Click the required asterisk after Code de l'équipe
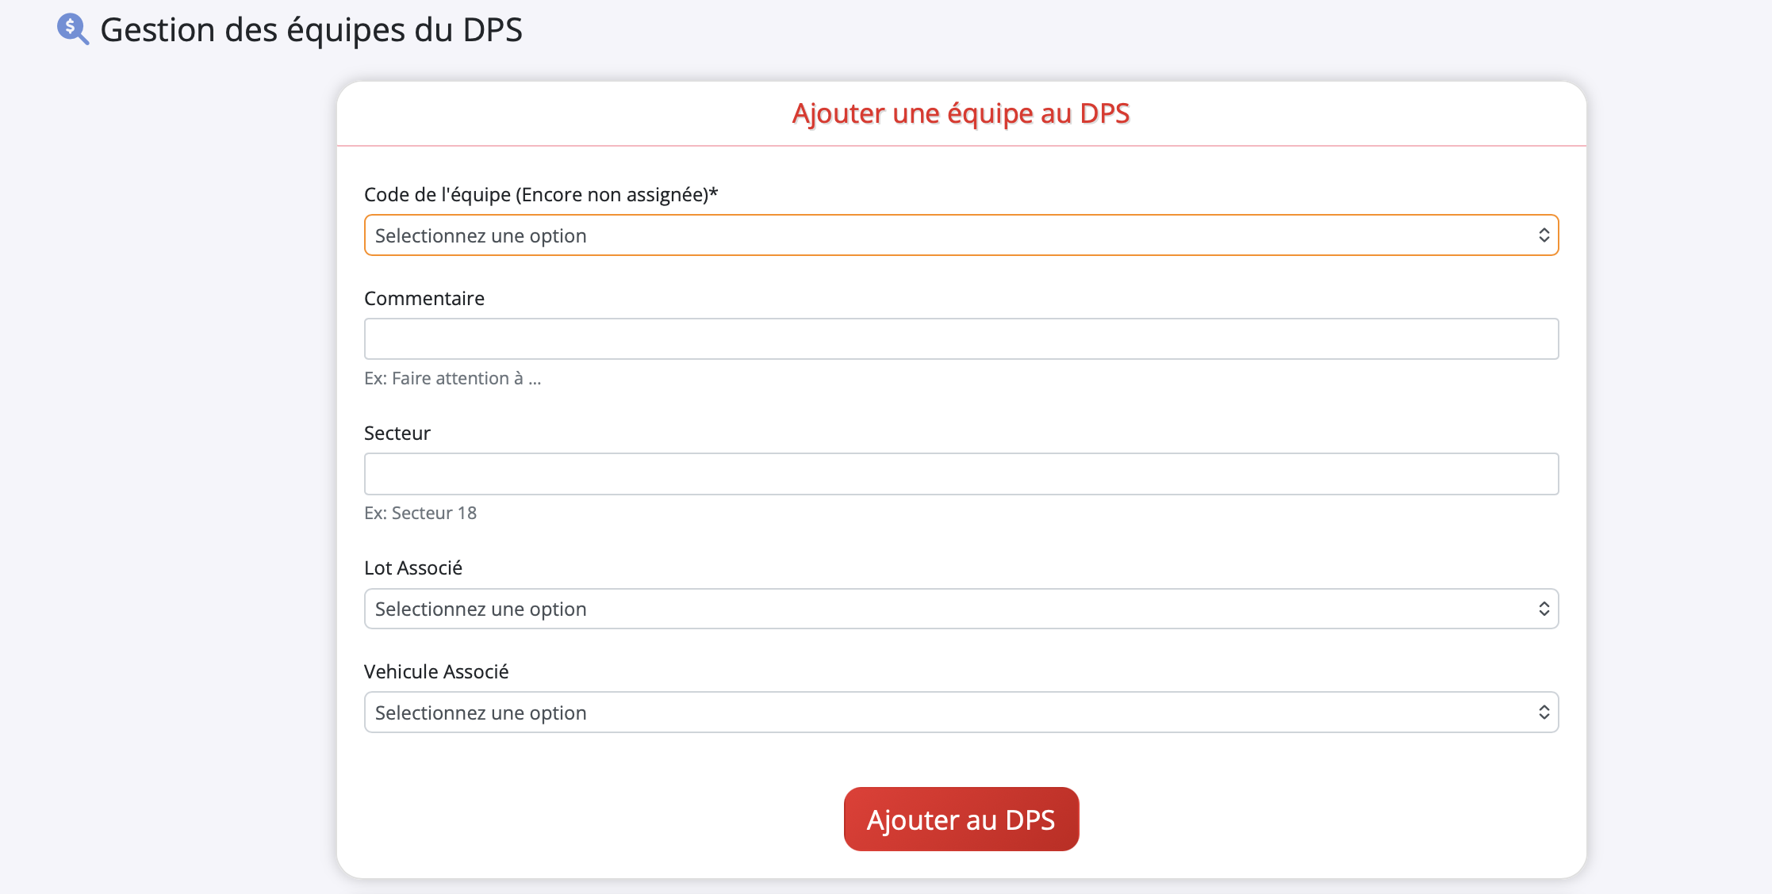 point(714,193)
